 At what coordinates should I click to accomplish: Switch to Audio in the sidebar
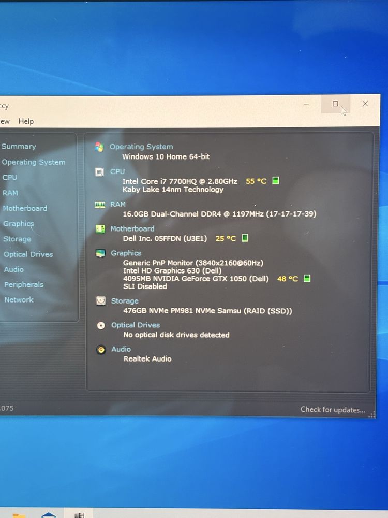point(14,269)
